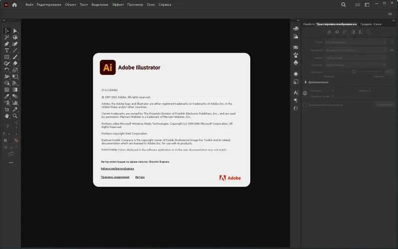Screen dimensions: 398x249
Task: Click the Auto-Color trace preset icon
Action: pos(329,32)
